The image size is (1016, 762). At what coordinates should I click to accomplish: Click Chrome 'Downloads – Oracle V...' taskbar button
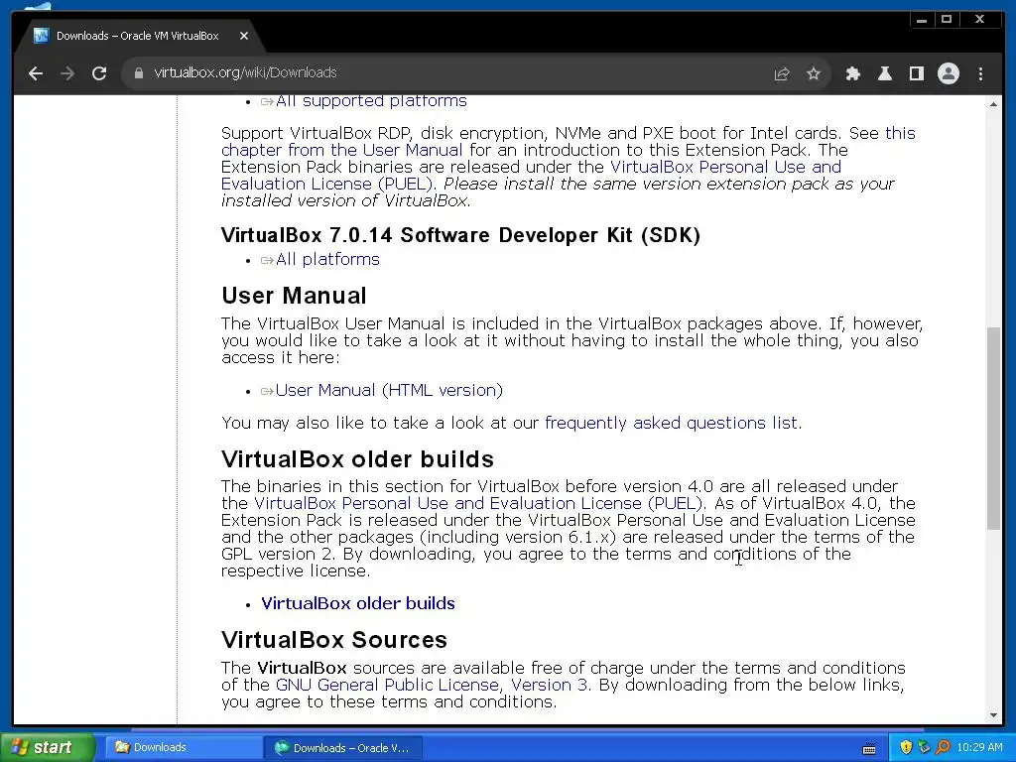click(x=343, y=748)
